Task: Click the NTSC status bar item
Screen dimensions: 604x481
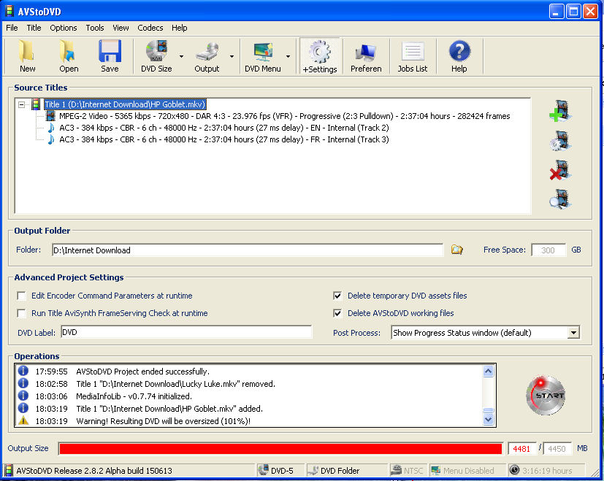Action: click(407, 471)
